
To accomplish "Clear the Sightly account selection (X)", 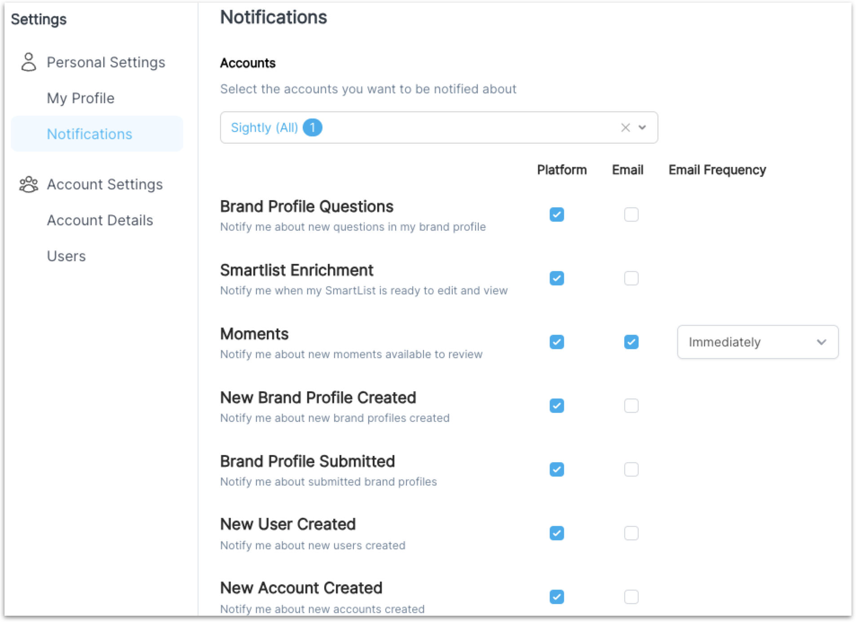I will click(x=625, y=128).
